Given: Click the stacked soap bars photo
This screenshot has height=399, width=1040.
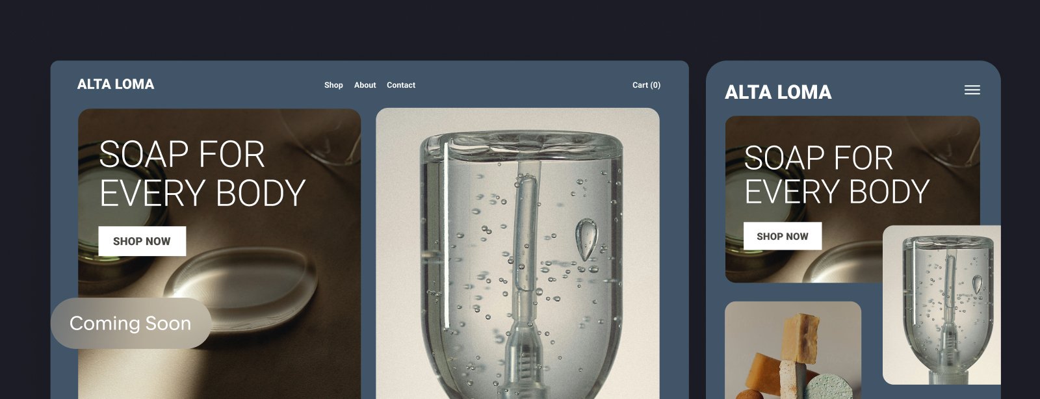Looking at the screenshot, I should (x=793, y=350).
